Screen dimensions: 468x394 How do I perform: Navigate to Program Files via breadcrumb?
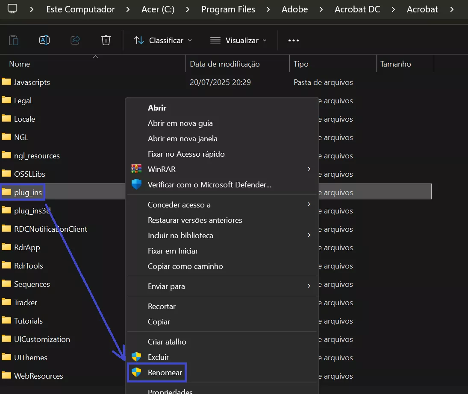[228, 9]
